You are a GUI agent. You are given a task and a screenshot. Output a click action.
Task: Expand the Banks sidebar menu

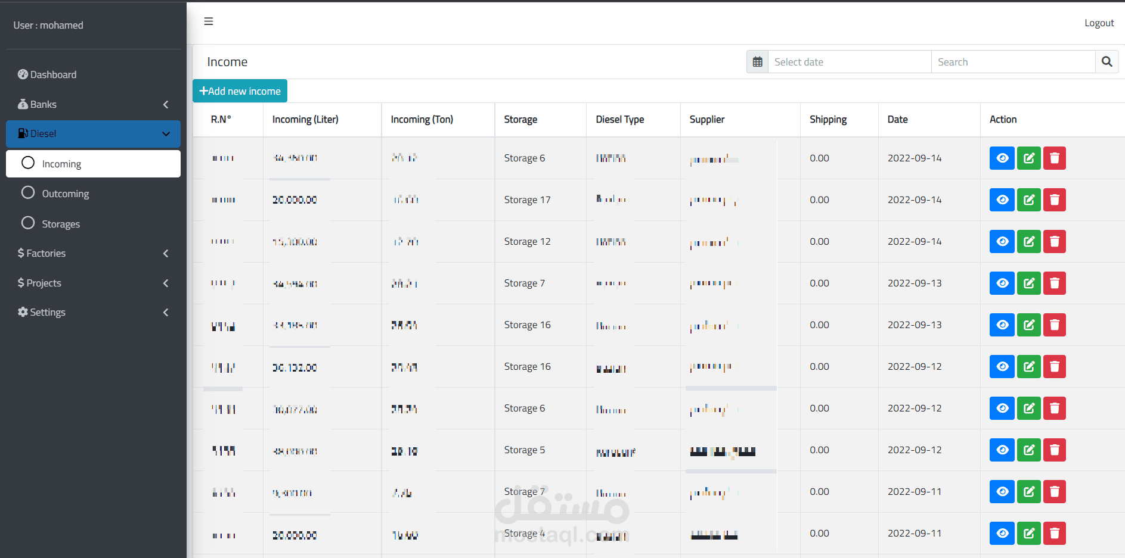(93, 104)
